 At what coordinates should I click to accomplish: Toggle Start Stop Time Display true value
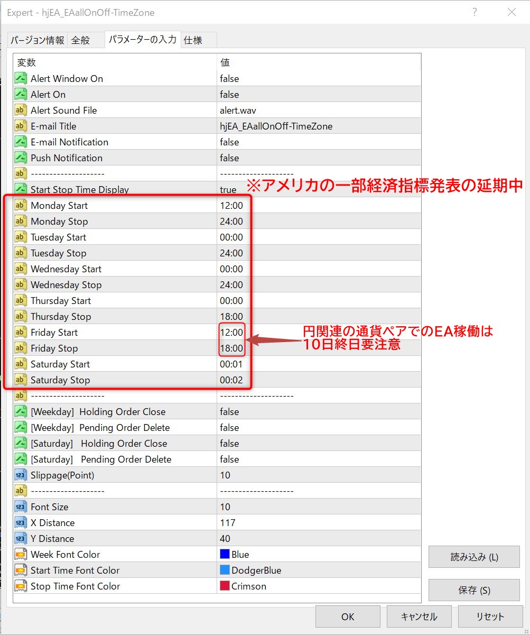point(228,190)
